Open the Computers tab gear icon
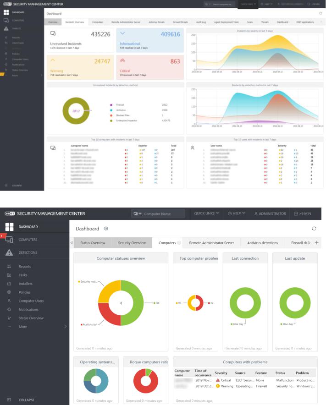The width and height of the screenshot is (326, 405). tap(179, 243)
